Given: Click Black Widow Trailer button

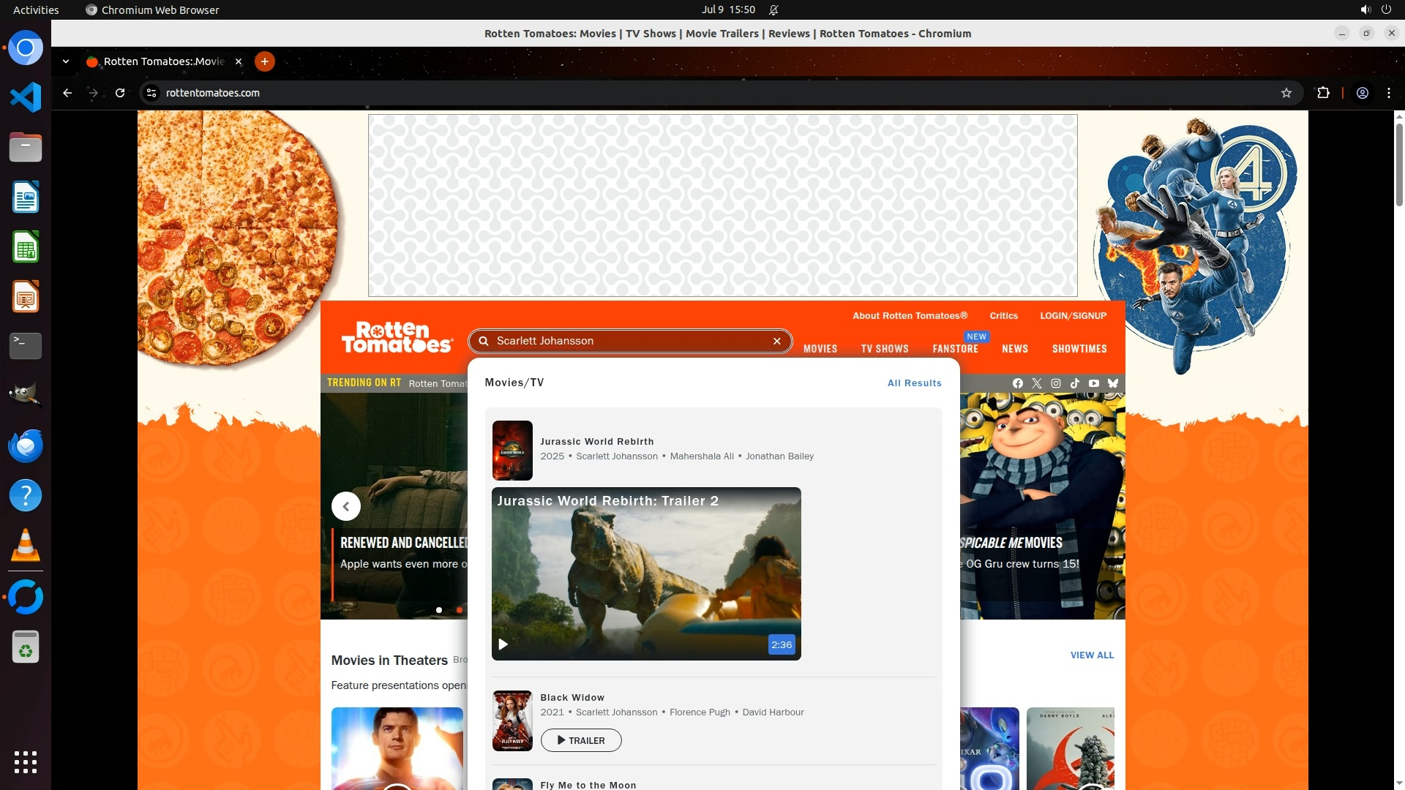Looking at the screenshot, I should click(581, 740).
